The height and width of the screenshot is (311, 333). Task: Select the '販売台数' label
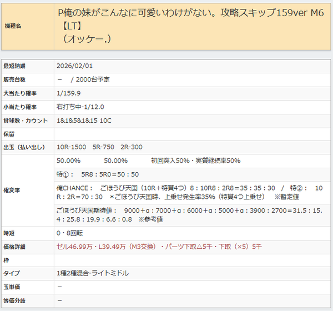click(x=14, y=80)
